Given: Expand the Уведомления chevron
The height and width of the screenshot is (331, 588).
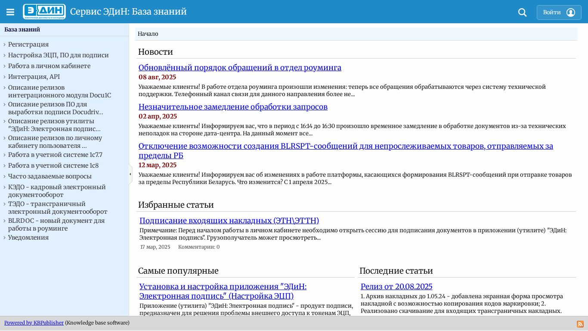Looking at the screenshot, I should point(4,237).
